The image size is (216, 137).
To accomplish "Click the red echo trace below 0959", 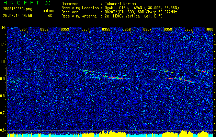I will [186, 80].
